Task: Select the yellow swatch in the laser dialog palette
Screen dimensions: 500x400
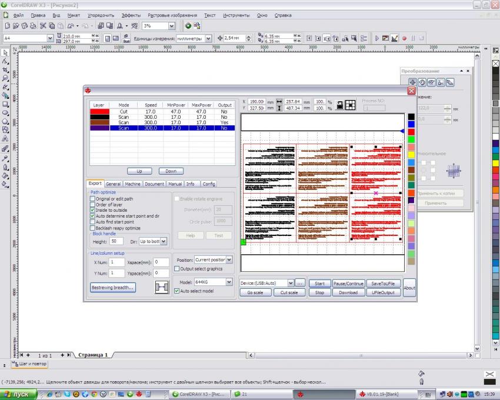Action: pyautogui.click(x=411, y=154)
